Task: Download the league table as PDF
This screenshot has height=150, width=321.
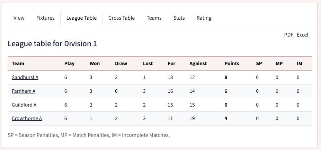Action: tap(289, 35)
